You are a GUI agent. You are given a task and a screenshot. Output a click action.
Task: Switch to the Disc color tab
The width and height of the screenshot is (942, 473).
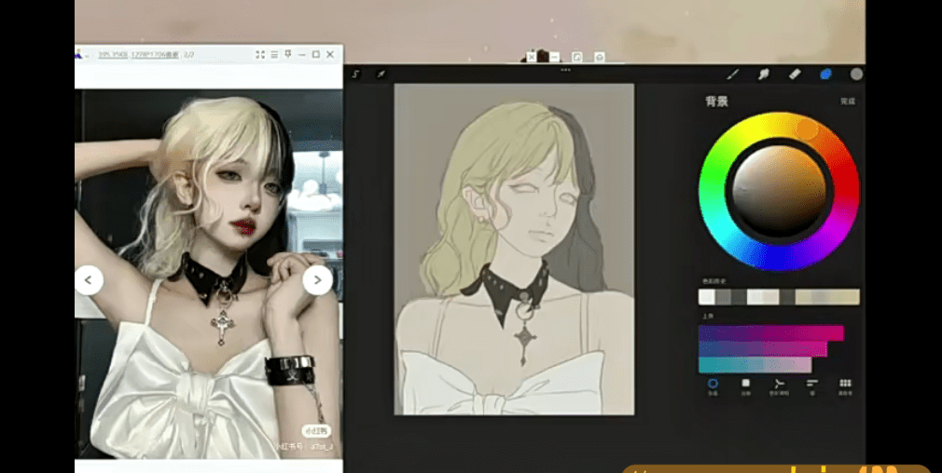coord(713,386)
